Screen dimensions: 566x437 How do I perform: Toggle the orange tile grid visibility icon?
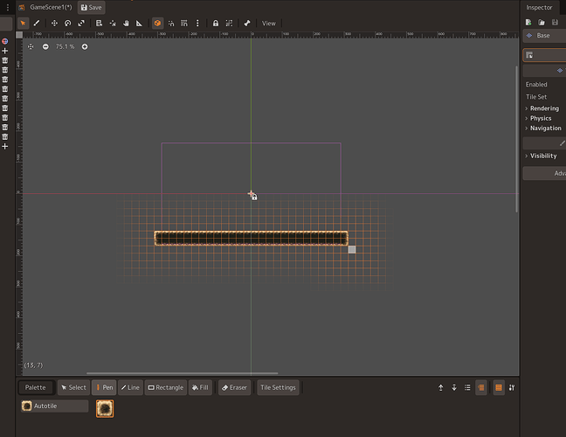pyautogui.click(x=499, y=387)
